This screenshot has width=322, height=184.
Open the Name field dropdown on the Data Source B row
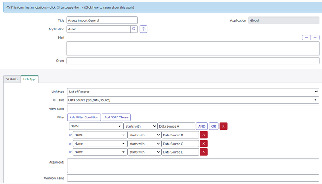99,135
